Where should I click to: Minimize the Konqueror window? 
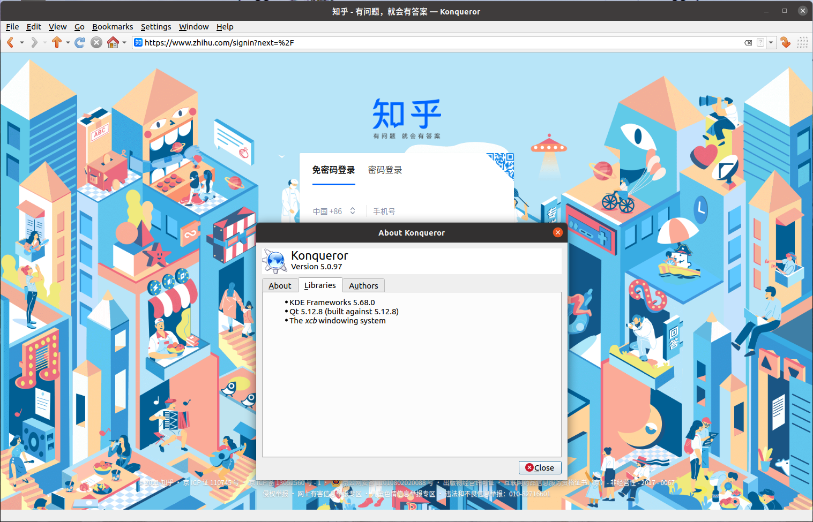point(766,11)
